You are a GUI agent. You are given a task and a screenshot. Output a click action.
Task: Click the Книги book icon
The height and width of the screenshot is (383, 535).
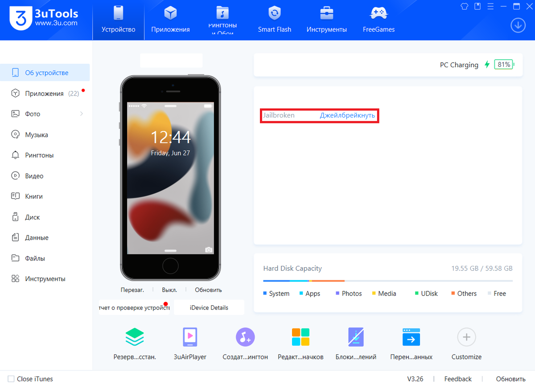pyautogui.click(x=16, y=196)
